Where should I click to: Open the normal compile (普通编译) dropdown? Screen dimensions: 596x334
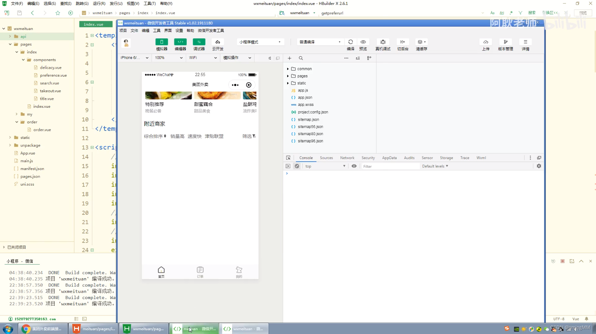320,42
